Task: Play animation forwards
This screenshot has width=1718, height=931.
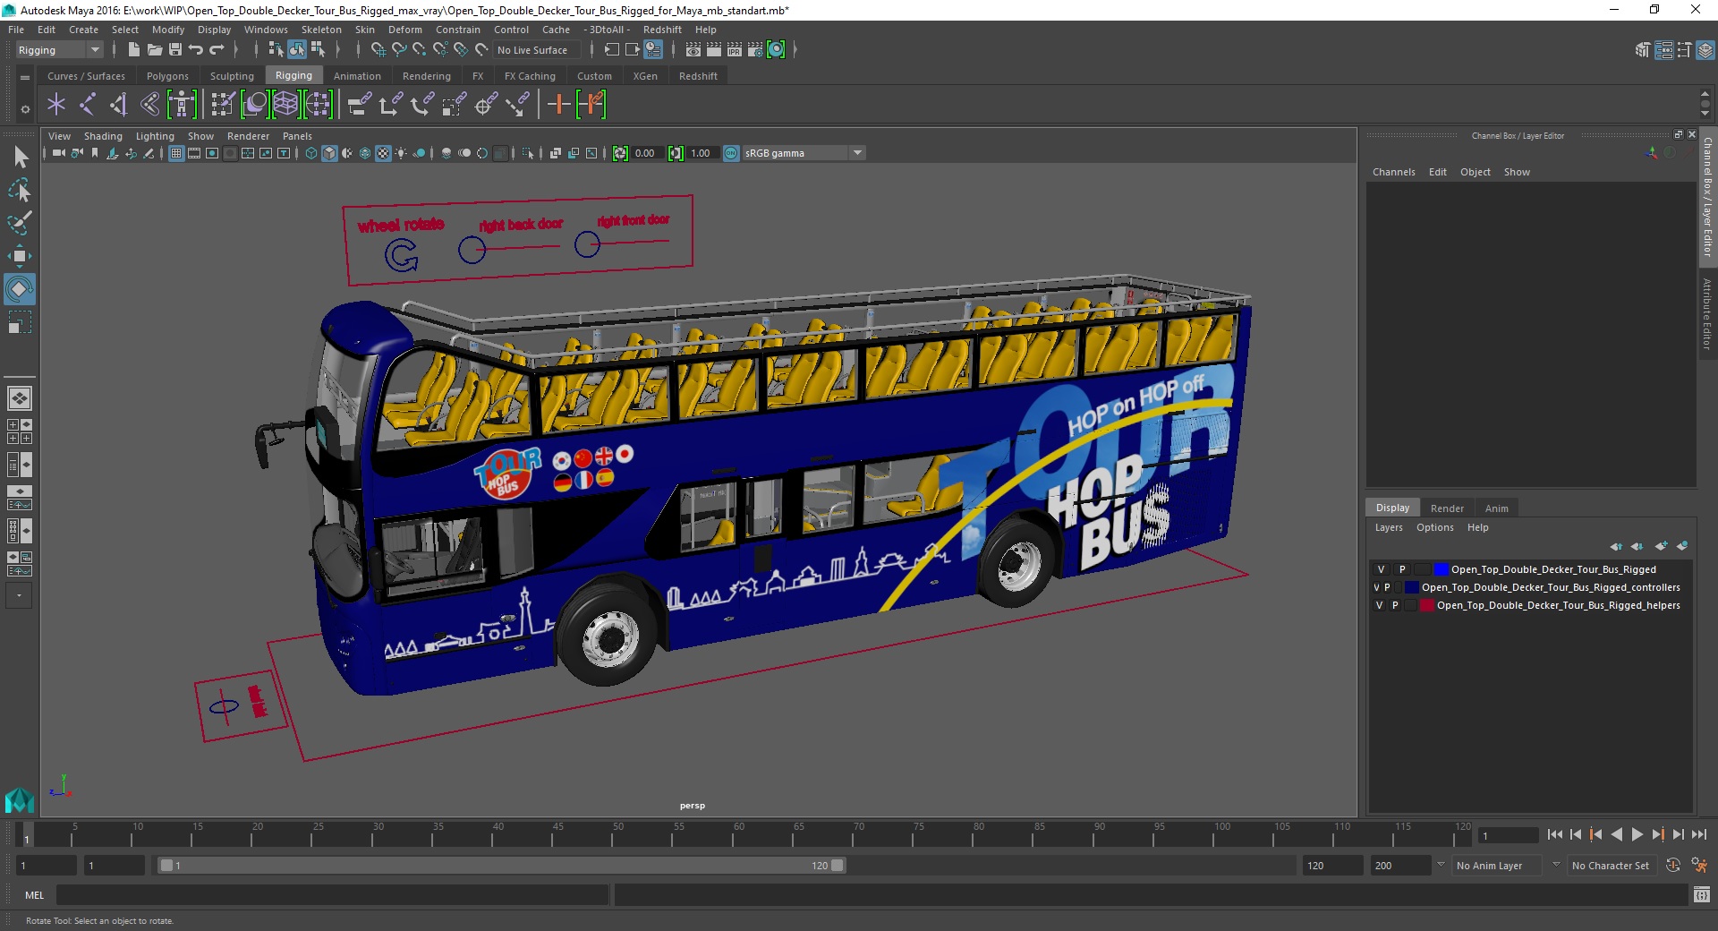Action: [x=1637, y=834]
